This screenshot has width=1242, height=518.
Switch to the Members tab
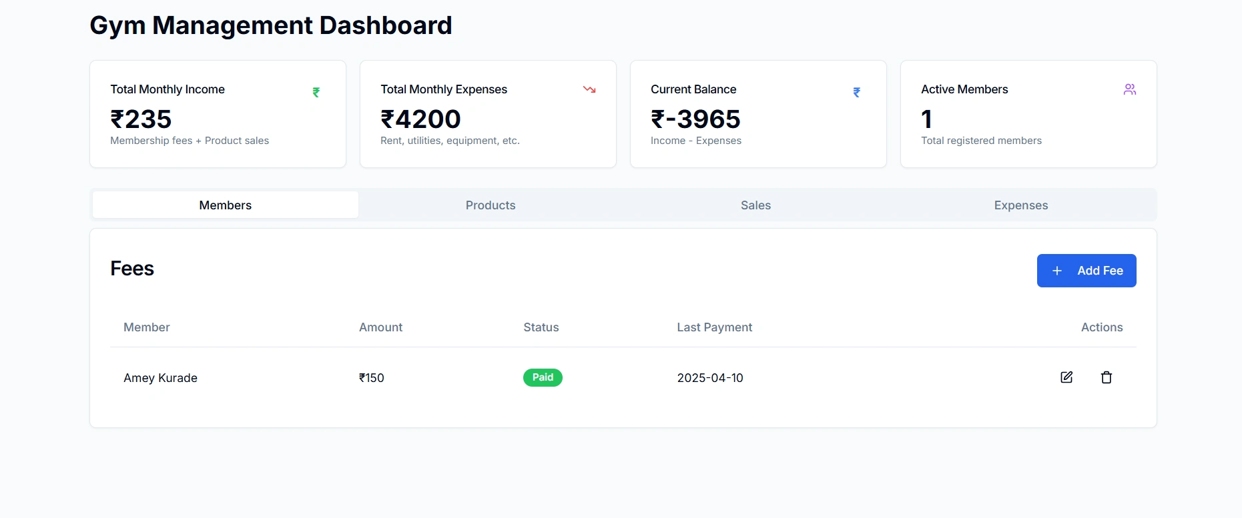[x=226, y=205]
